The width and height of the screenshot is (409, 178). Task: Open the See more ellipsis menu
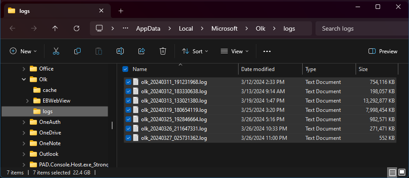coord(267,51)
